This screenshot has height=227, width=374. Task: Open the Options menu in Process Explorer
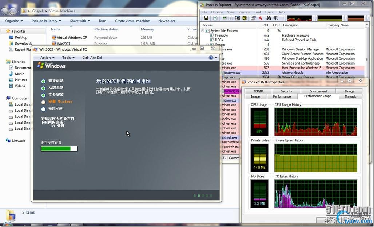217,12
